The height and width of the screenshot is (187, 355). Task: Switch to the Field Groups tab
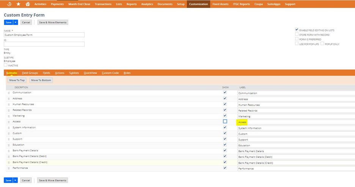[30, 73]
